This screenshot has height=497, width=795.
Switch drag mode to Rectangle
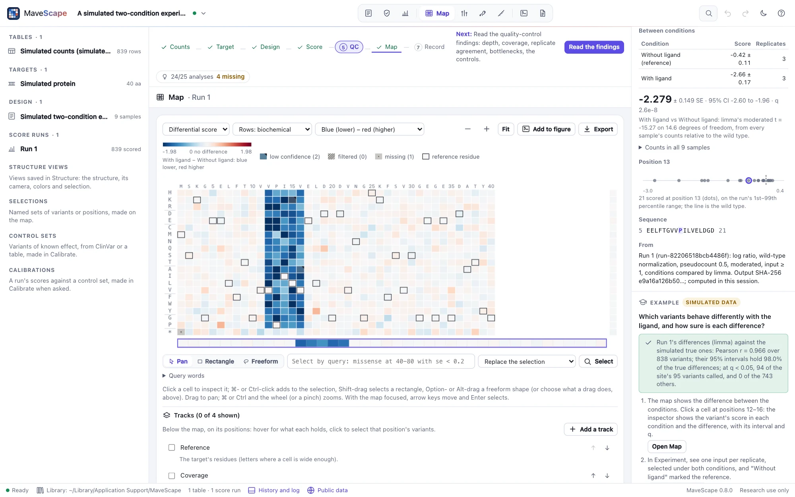pyautogui.click(x=216, y=361)
